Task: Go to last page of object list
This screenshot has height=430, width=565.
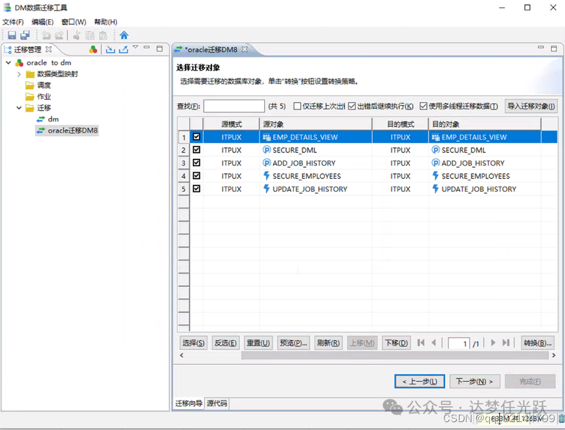Action: 506,342
